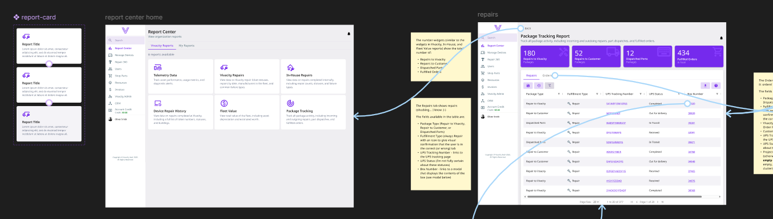This screenshot has height=219, width=773.
Task: Select the 434 Fulfilled Orders widget
Action: click(x=699, y=56)
